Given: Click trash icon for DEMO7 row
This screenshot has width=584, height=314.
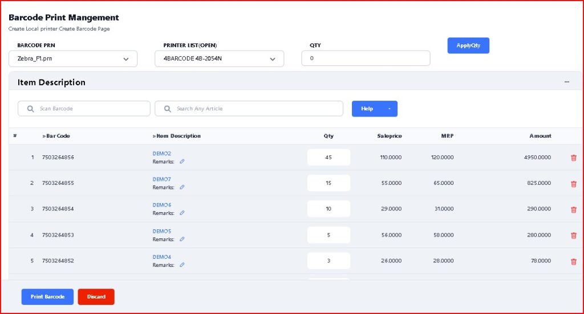Looking at the screenshot, I should [x=573, y=184].
